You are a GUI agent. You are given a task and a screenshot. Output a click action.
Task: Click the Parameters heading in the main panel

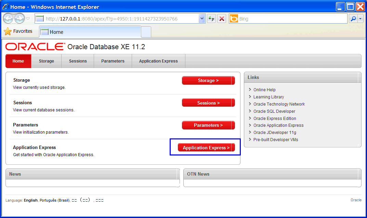tap(26, 125)
